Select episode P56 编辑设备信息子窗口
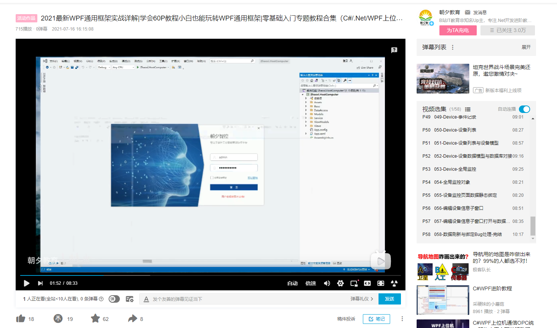 pyautogui.click(x=473, y=208)
